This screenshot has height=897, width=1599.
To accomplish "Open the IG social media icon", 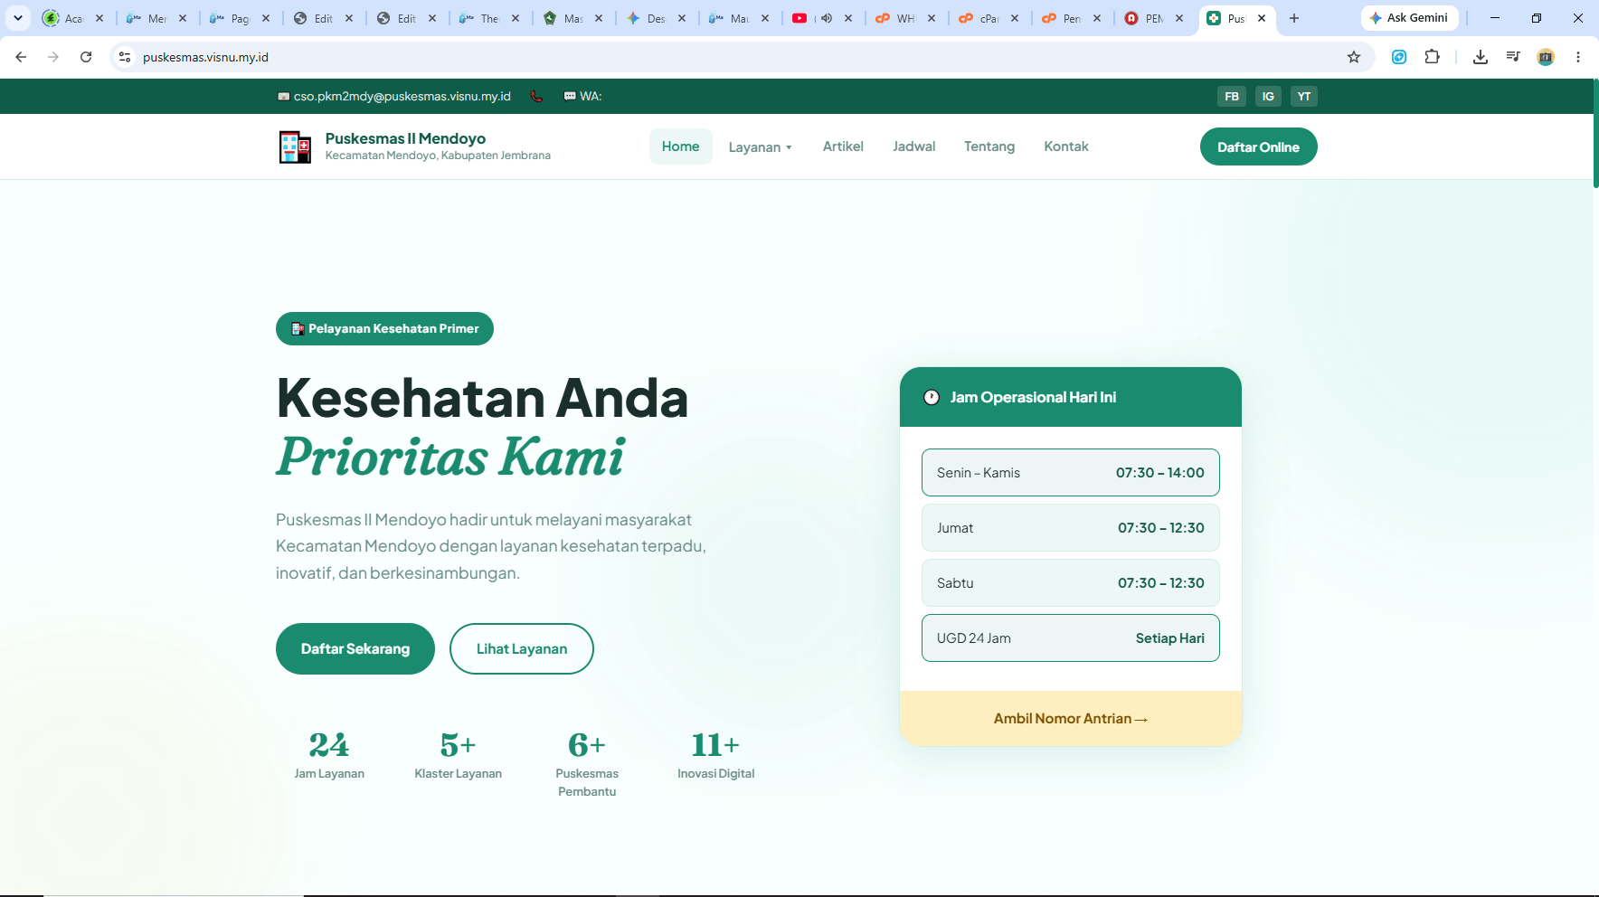I will 1268,97.
